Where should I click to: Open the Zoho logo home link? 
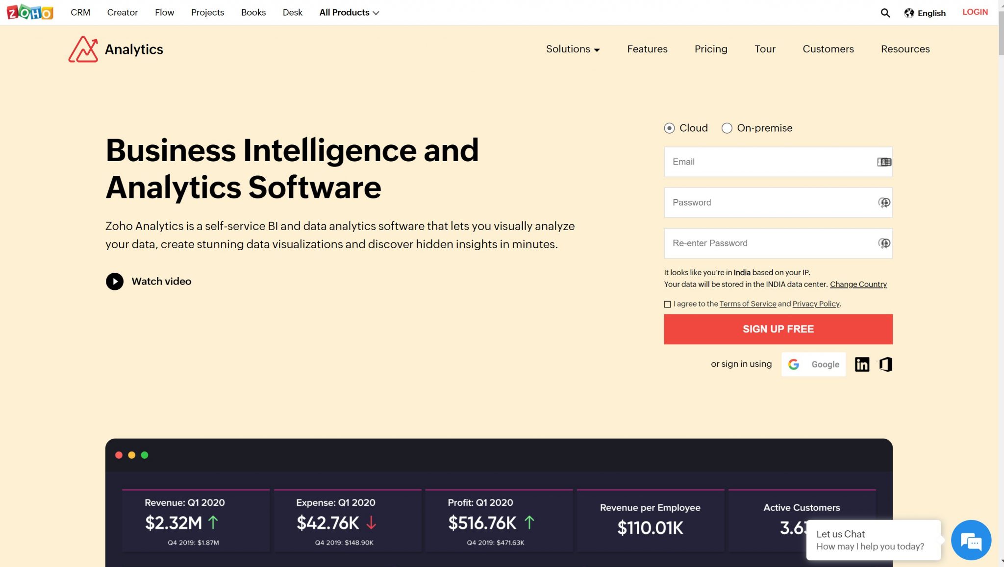click(x=30, y=12)
